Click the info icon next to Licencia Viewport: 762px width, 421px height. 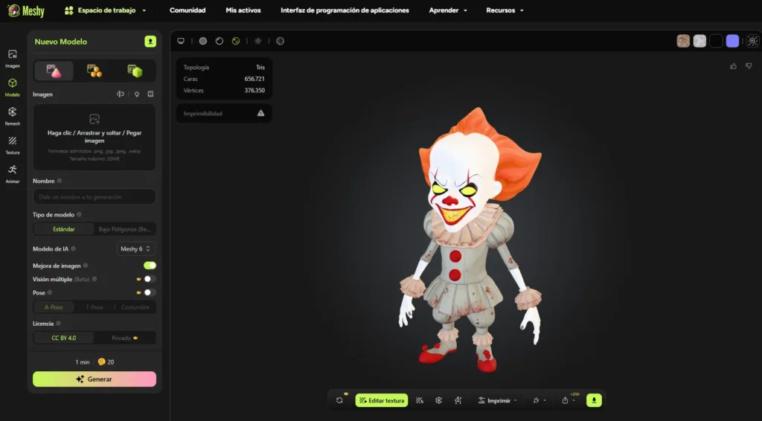pyautogui.click(x=58, y=324)
